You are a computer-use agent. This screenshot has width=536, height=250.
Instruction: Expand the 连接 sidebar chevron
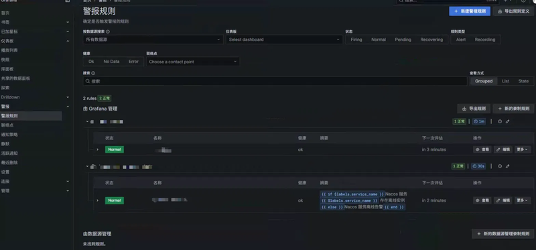(68, 181)
